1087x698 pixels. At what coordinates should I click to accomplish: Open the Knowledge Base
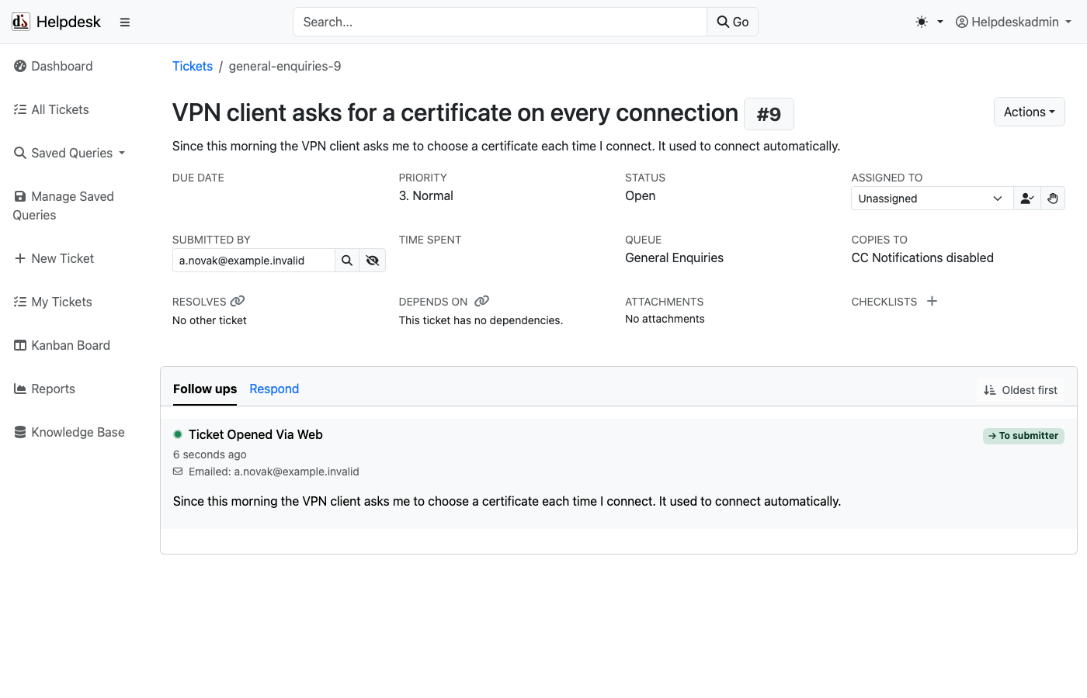coord(69,432)
